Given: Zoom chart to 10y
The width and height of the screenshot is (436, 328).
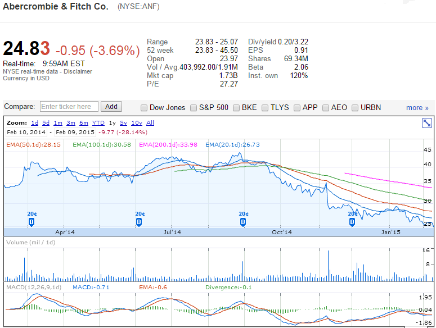Looking at the screenshot, I should point(137,123).
